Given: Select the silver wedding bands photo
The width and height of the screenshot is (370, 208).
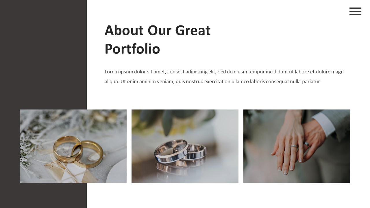Looking at the screenshot, I should pos(185,146).
